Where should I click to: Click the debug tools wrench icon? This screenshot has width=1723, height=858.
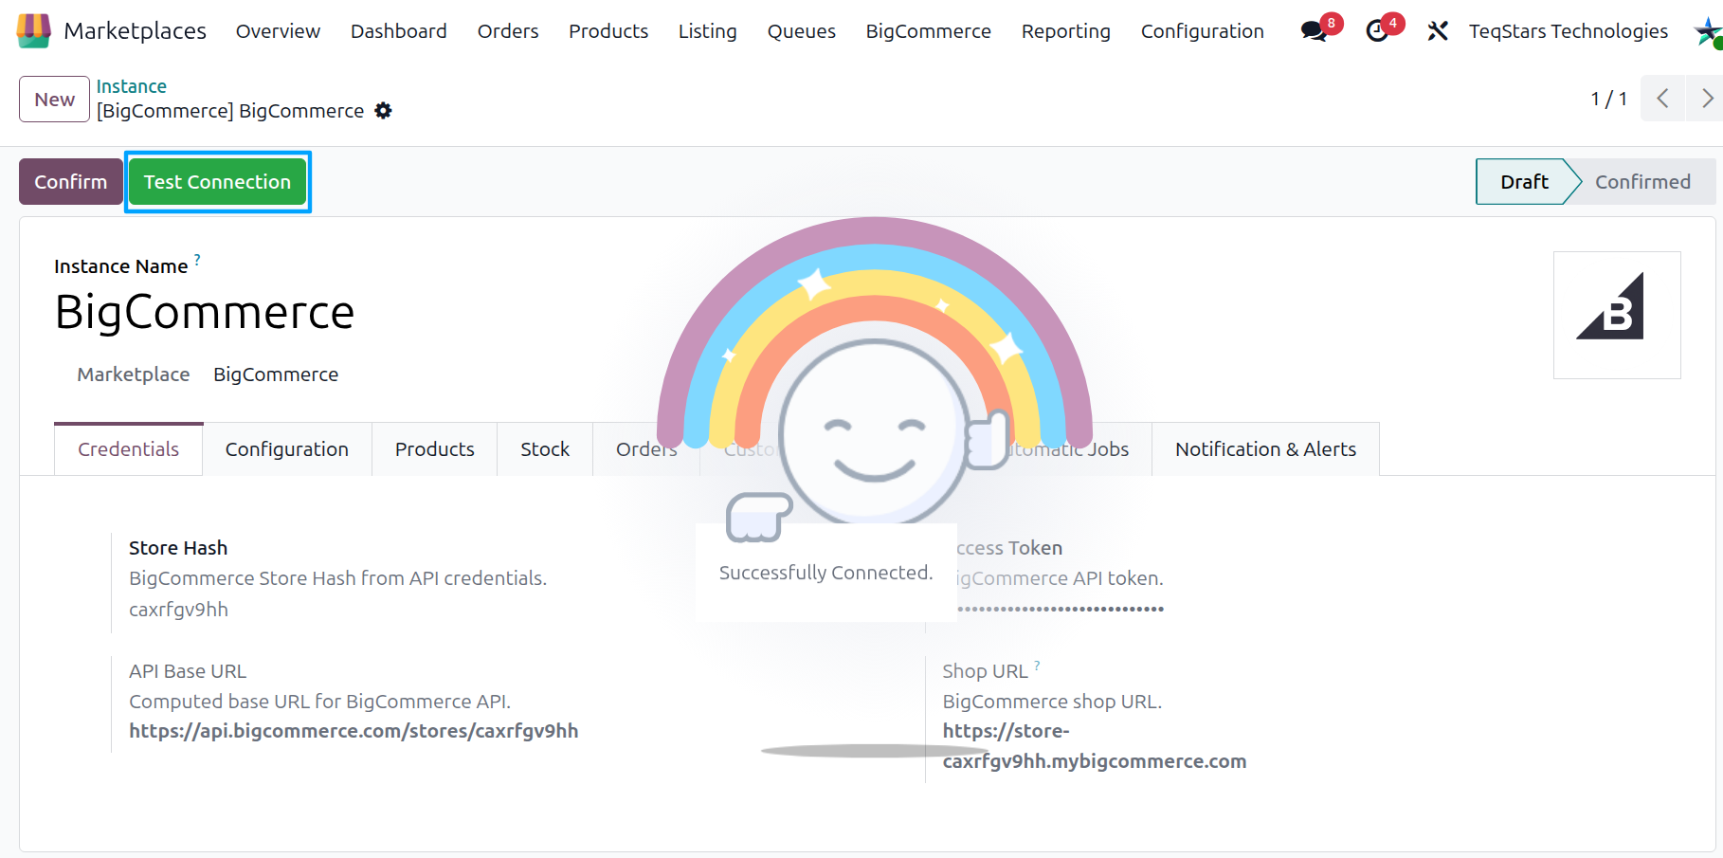click(x=1438, y=31)
